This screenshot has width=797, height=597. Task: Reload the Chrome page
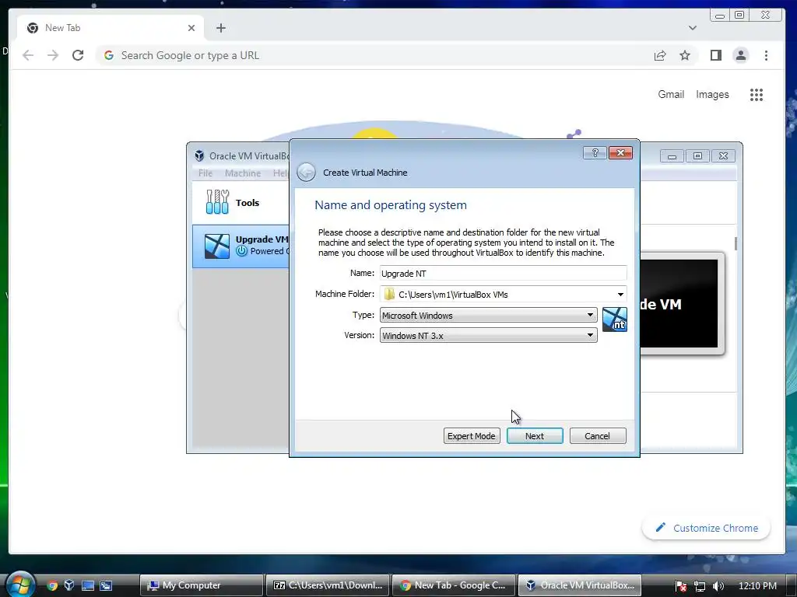pyautogui.click(x=78, y=55)
